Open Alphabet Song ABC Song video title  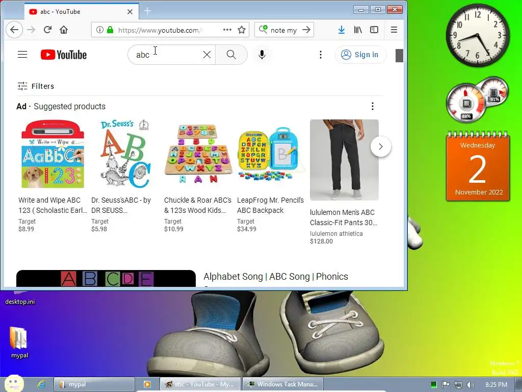(276, 276)
